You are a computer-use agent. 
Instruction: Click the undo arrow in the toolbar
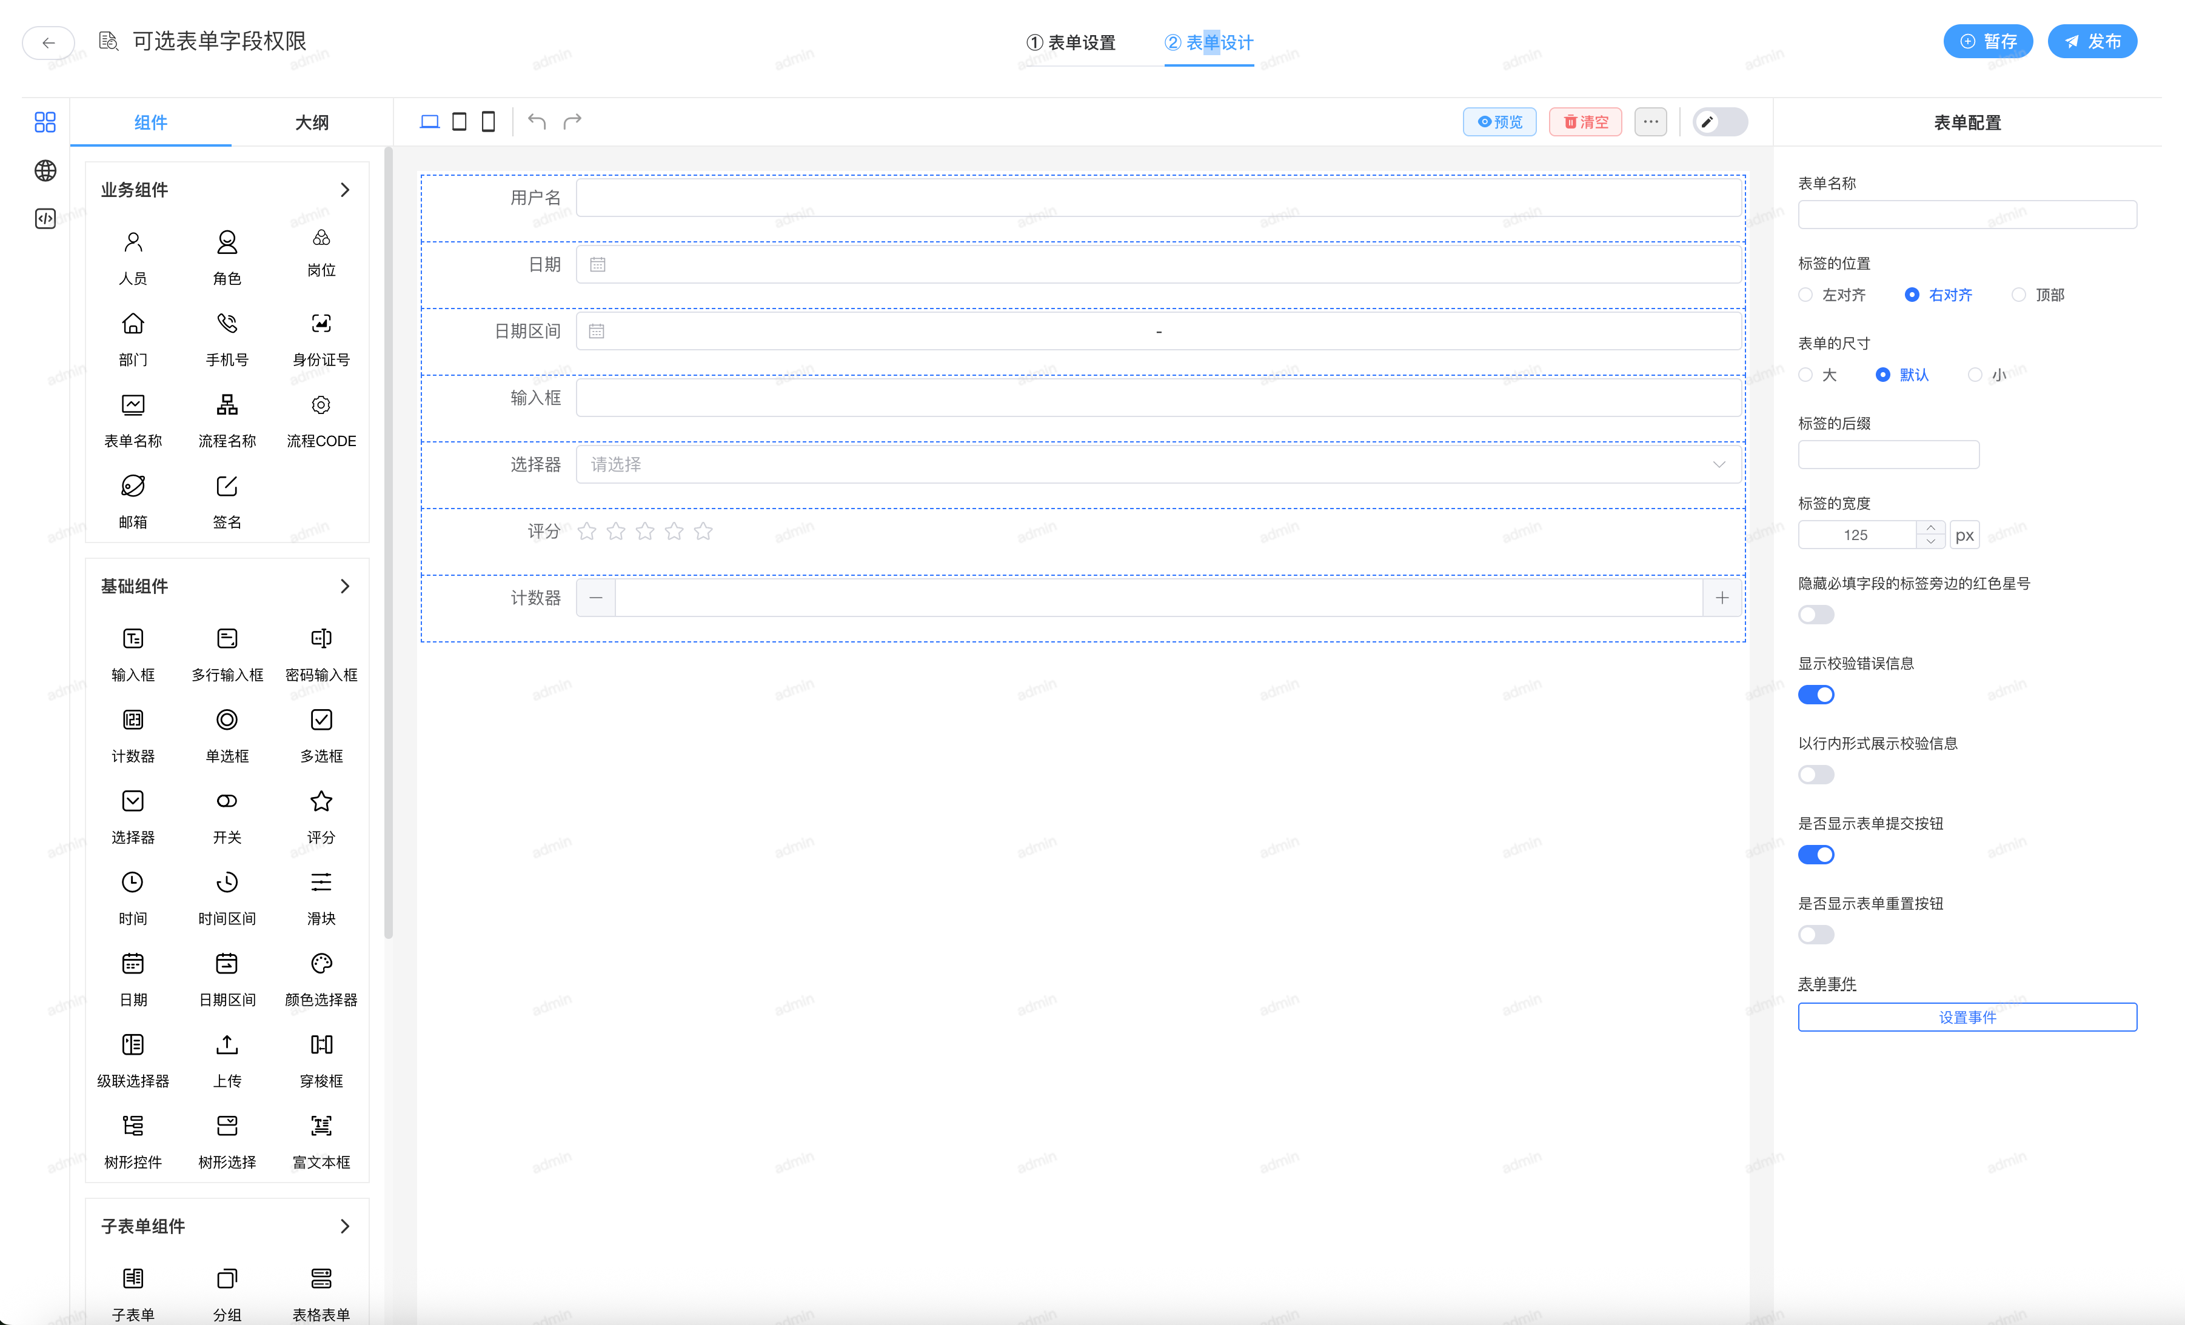coord(537,121)
